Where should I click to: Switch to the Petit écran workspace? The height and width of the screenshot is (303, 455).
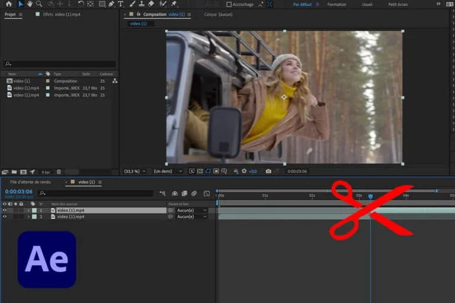tap(398, 4)
